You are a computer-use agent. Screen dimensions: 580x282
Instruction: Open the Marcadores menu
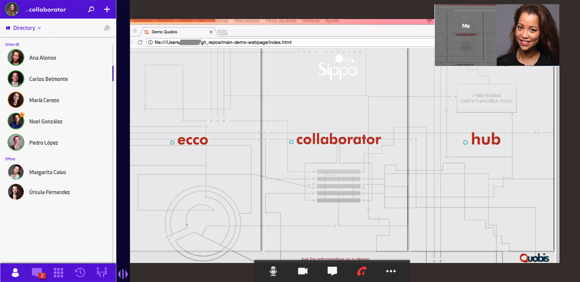click(x=247, y=21)
